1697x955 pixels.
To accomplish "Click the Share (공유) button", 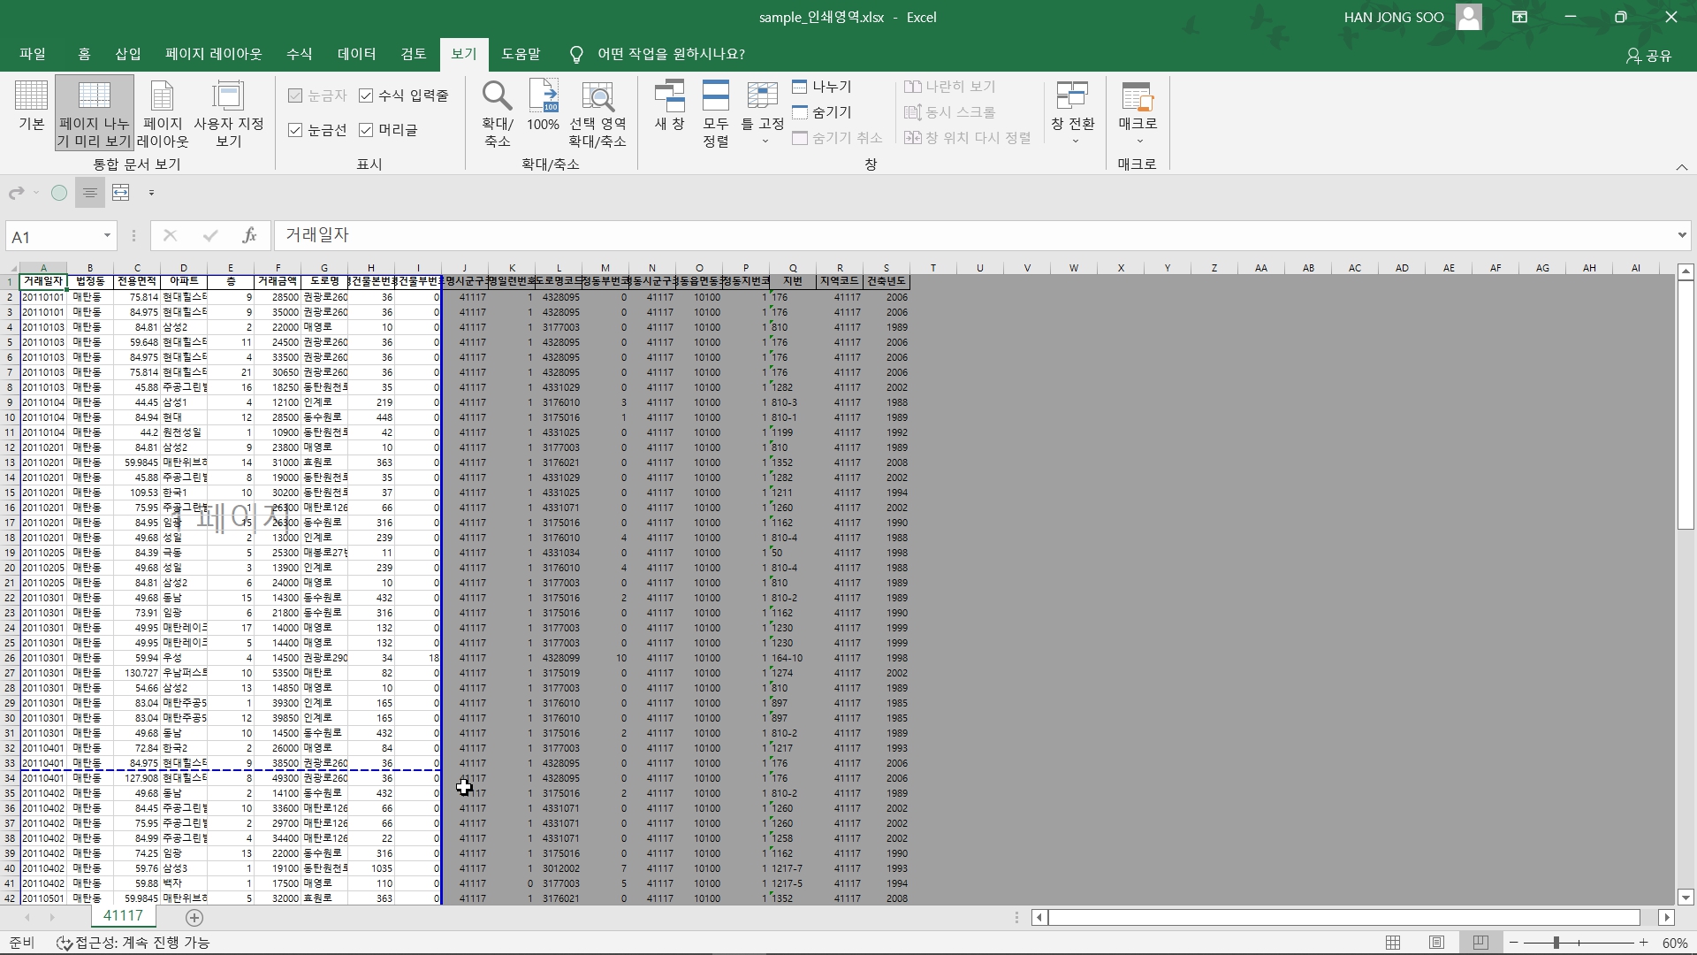I will coord(1649,56).
